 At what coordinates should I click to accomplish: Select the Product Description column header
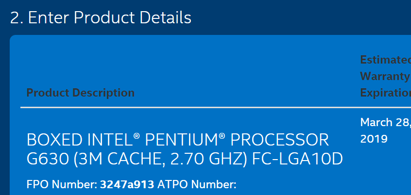(80, 92)
